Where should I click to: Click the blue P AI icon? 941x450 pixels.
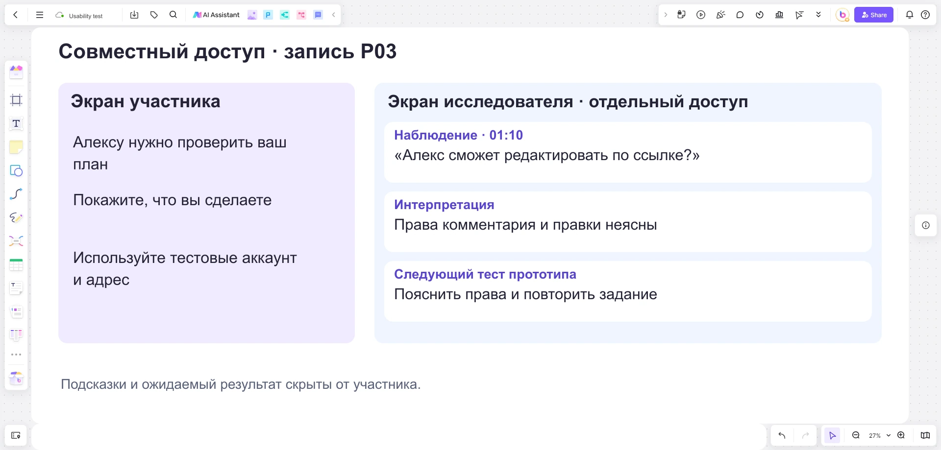click(268, 15)
